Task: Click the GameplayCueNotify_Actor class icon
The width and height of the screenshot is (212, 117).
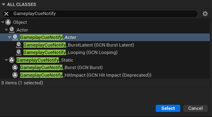Action: [15, 37]
